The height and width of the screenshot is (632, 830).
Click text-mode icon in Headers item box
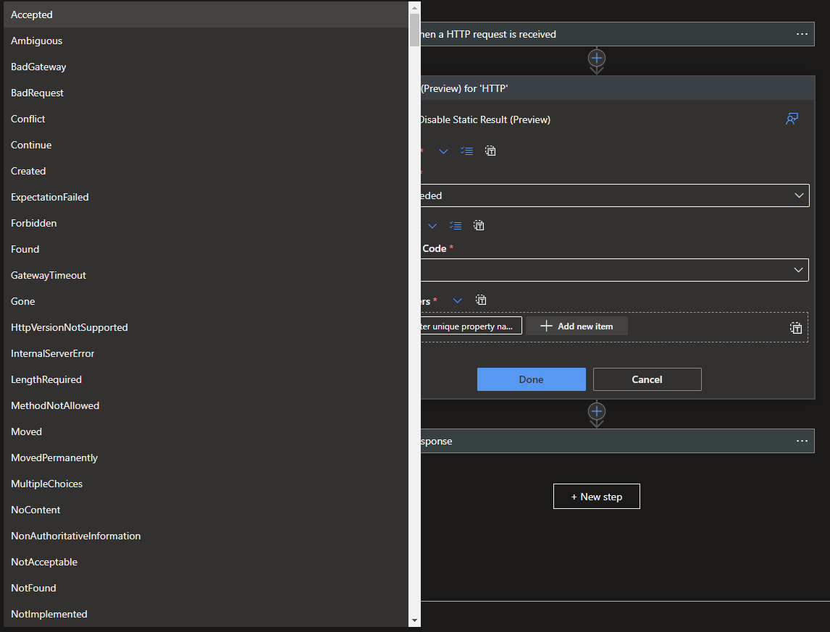pos(796,328)
